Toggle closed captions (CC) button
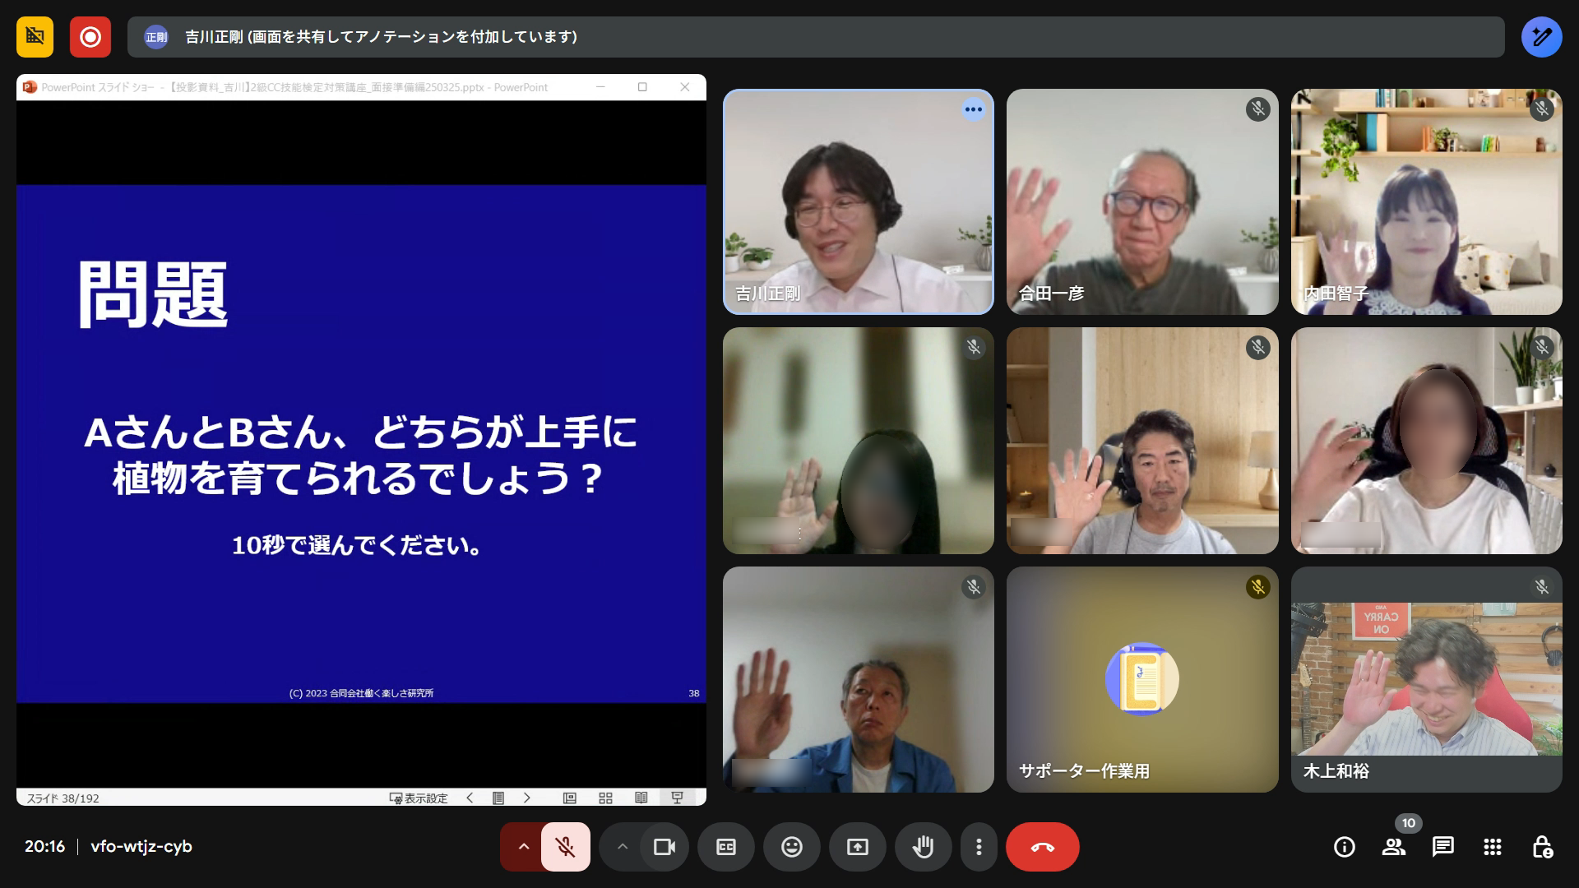The image size is (1579, 888). pos(726,847)
